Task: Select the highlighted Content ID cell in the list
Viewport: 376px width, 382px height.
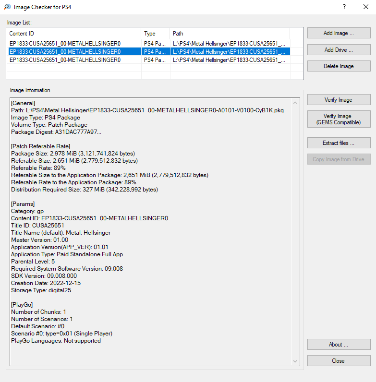Action: coord(74,52)
